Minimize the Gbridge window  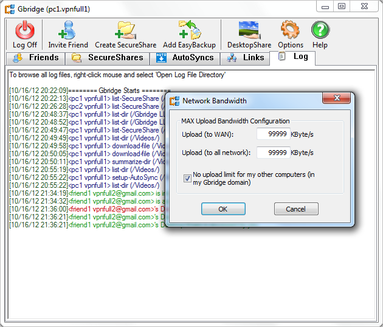click(325, 7)
